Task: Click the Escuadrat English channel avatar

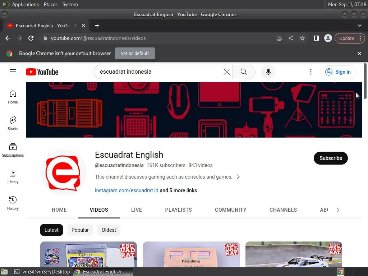Action: coord(63,173)
